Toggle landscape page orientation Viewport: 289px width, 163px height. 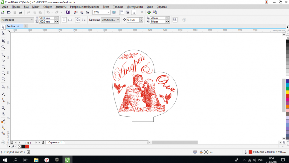pyautogui.click(x=70, y=20)
